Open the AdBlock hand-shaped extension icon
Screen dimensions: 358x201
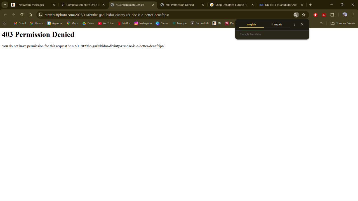click(x=315, y=15)
